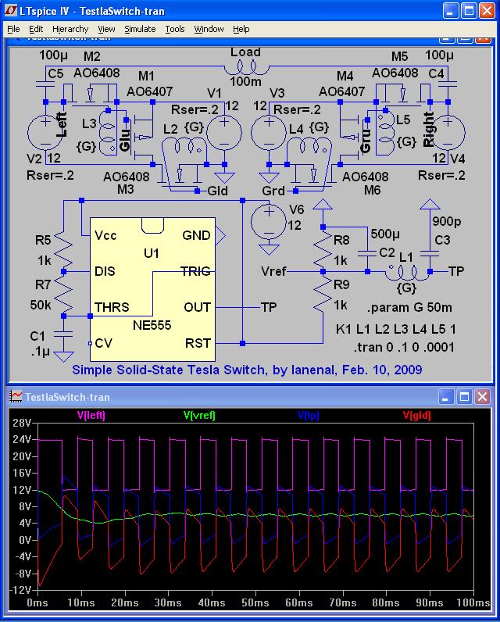The image size is (500, 622).
Task: Select the V6 voltage source symbol
Action: [269, 223]
